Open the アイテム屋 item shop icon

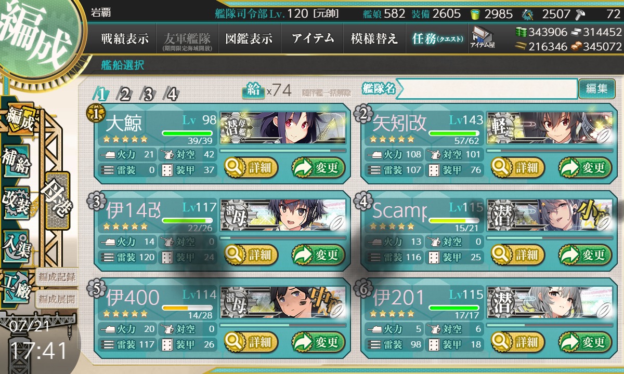[483, 37]
